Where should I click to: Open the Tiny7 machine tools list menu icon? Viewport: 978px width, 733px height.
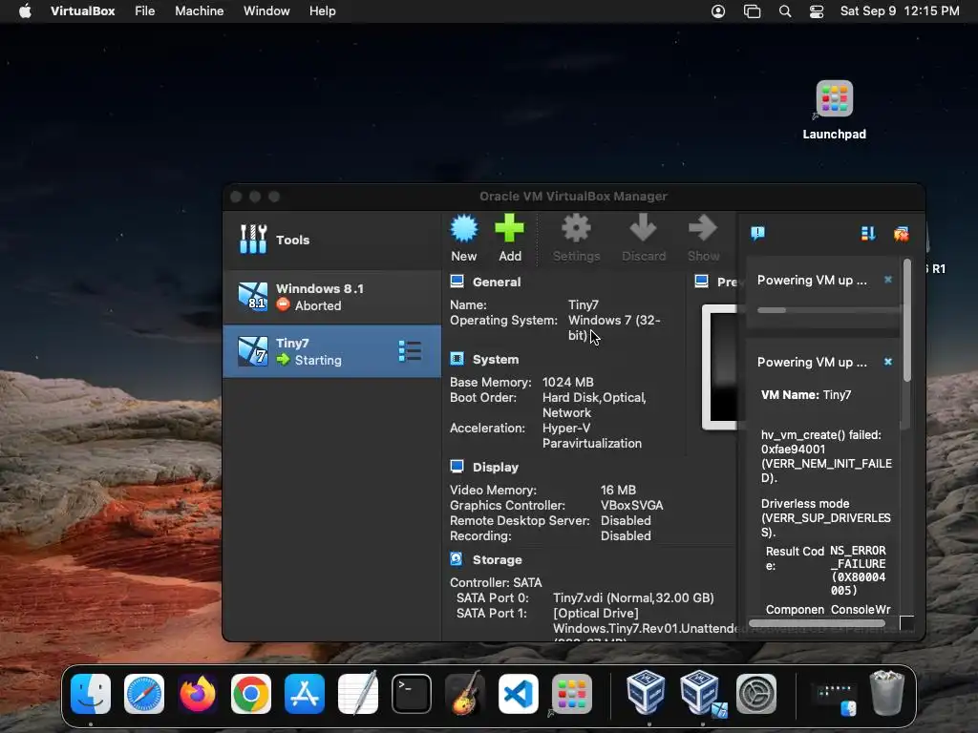[x=410, y=351]
